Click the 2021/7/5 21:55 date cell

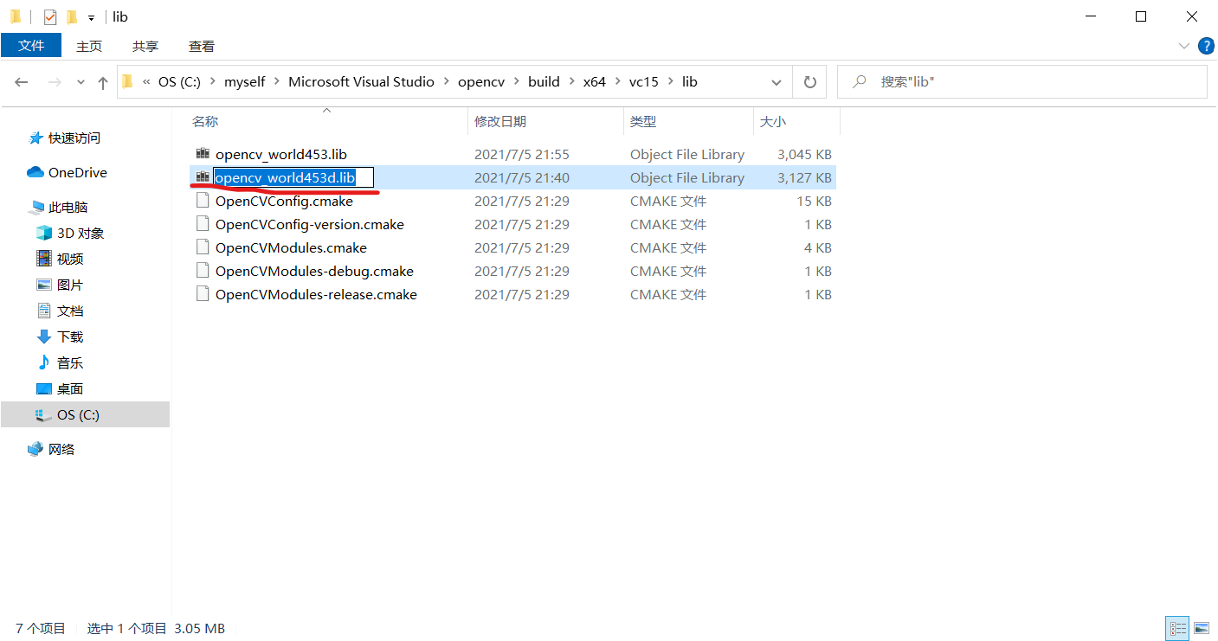point(522,155)
